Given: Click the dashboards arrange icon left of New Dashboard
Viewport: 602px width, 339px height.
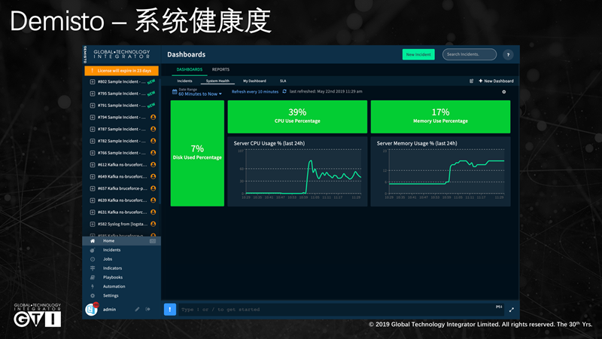Looking at the screenshot, I should 472,81.
